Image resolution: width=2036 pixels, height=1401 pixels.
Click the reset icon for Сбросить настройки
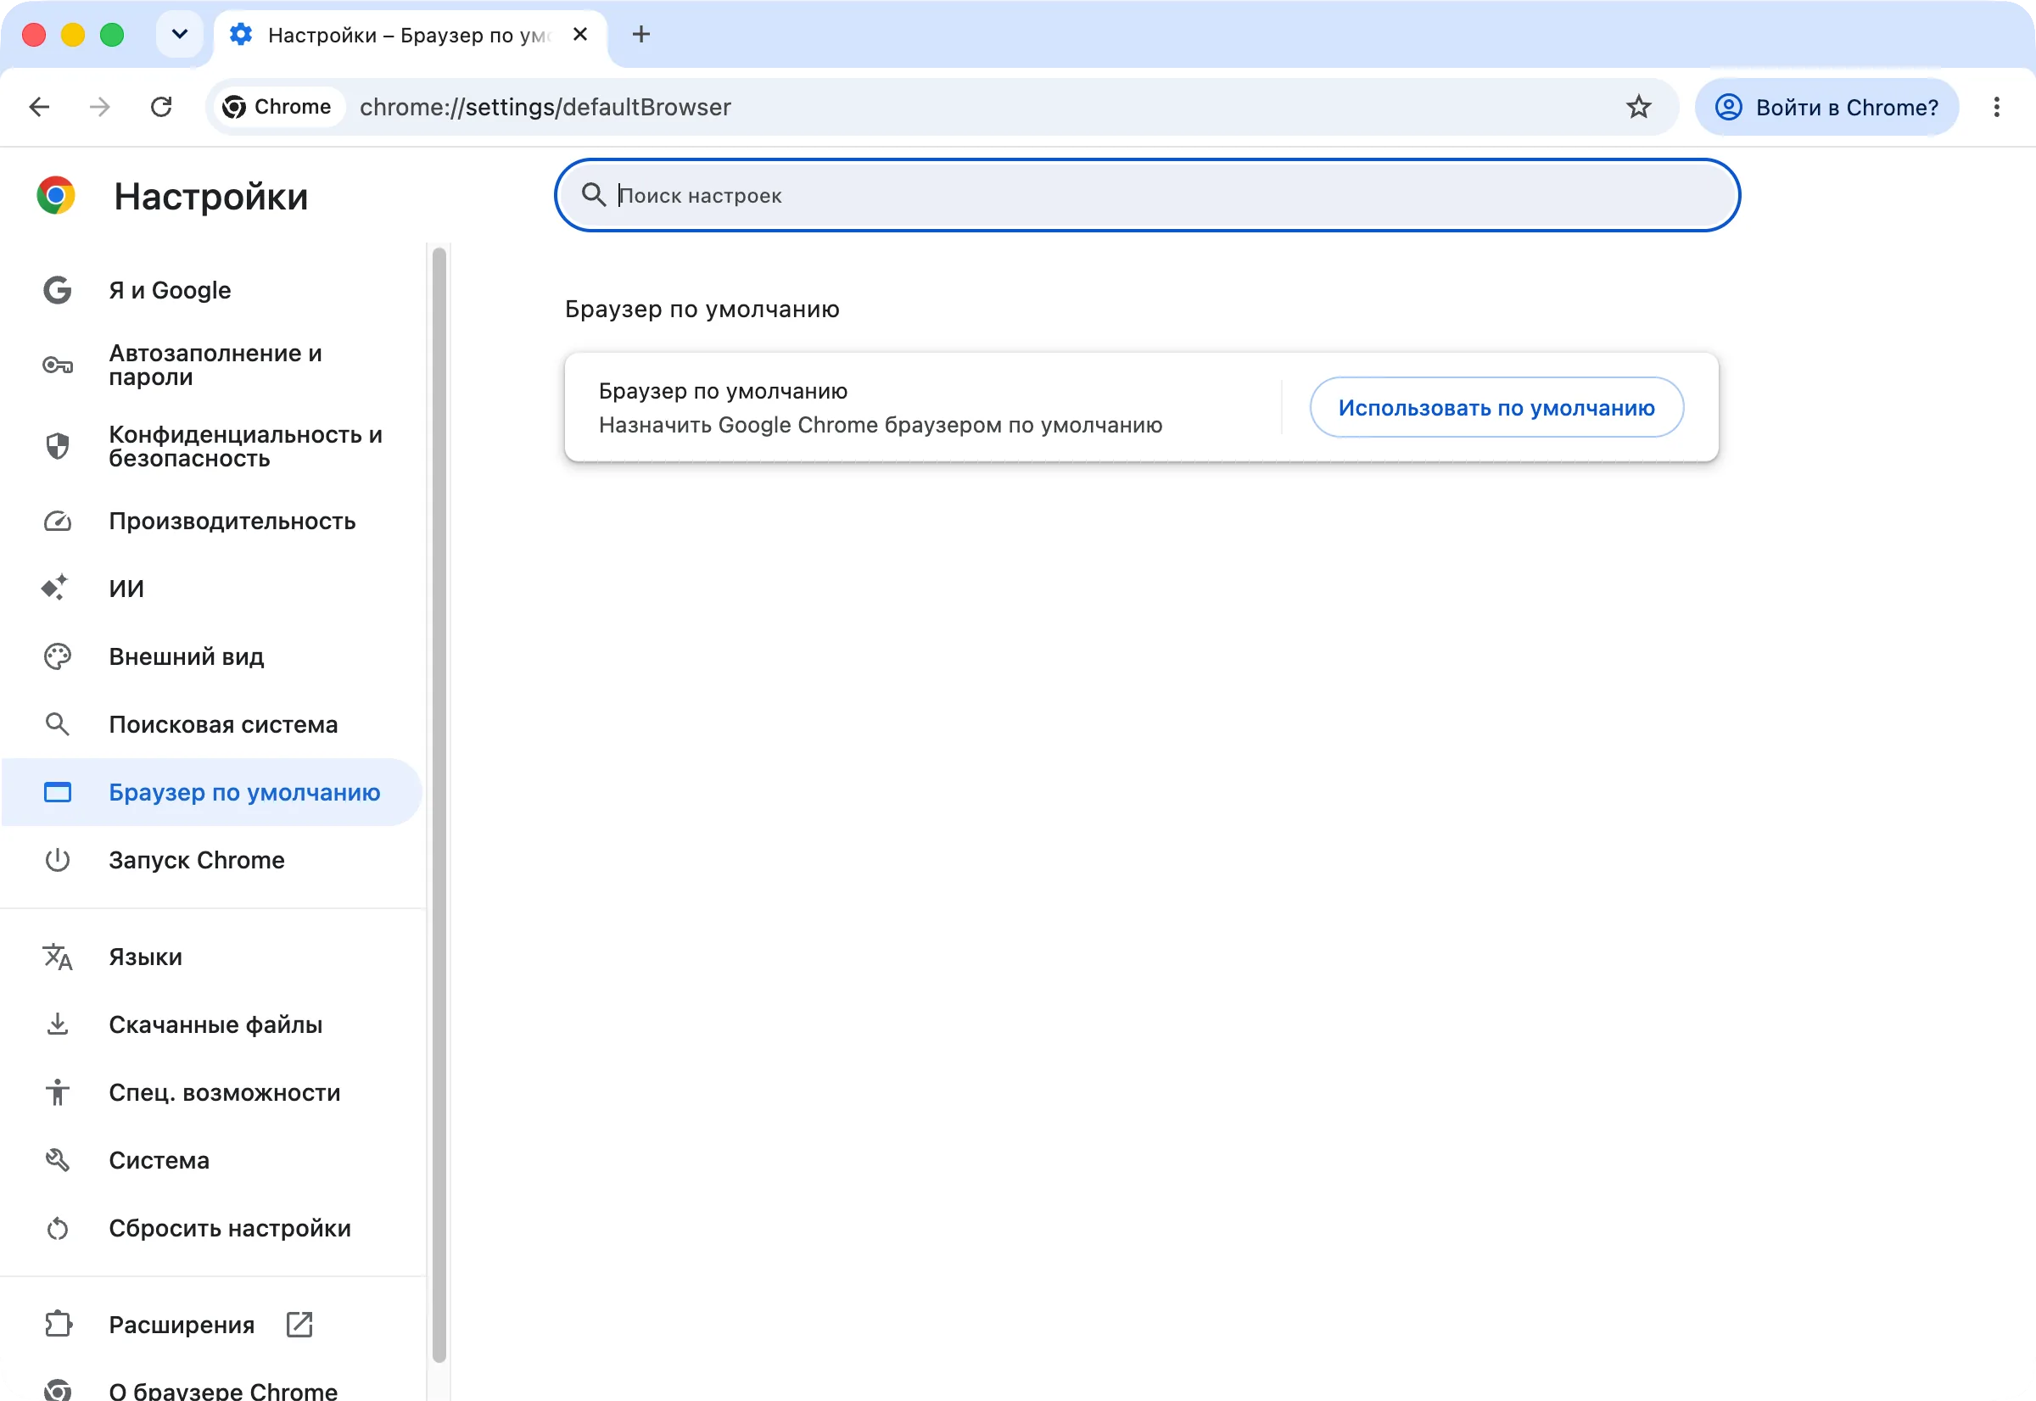coord(57,1228)
